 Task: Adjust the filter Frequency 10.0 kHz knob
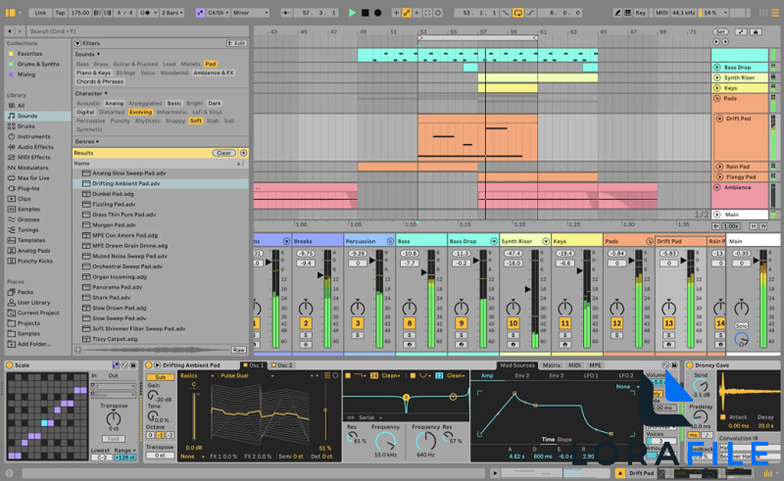tap(385, 441)
